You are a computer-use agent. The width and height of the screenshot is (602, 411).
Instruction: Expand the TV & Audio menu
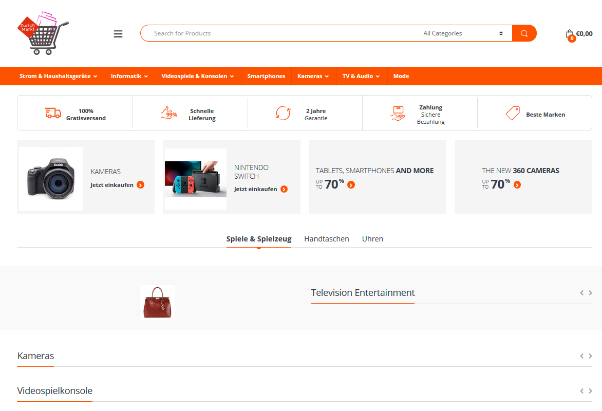(x=361, y=76)
